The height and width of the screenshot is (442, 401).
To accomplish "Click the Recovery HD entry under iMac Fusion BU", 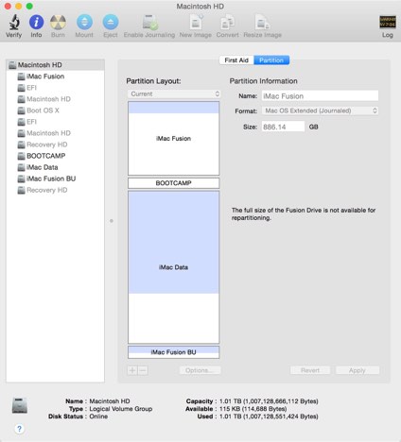I will tap(55, 190).
